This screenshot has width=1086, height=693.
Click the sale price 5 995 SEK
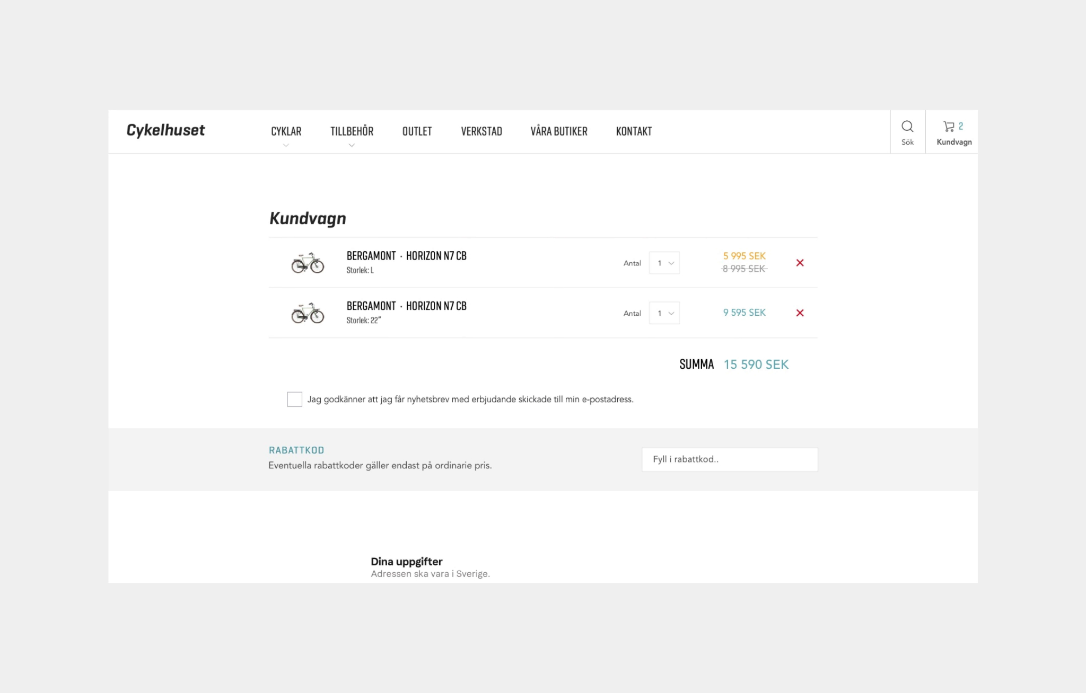click(745, 256)
